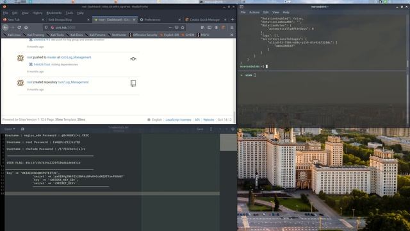The image size is (410, 231).
Task: Open new tab with plus button
Action: 232,19
